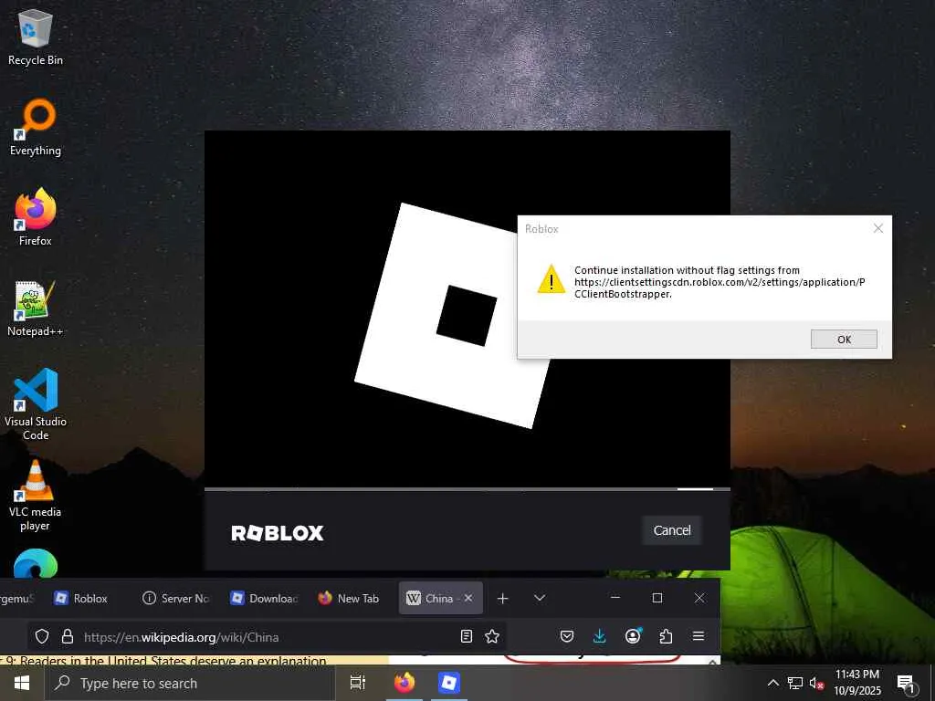Click the Roblox installer progress bar
This screenshot has height=701, width=935.
click(x=467, y=489)
